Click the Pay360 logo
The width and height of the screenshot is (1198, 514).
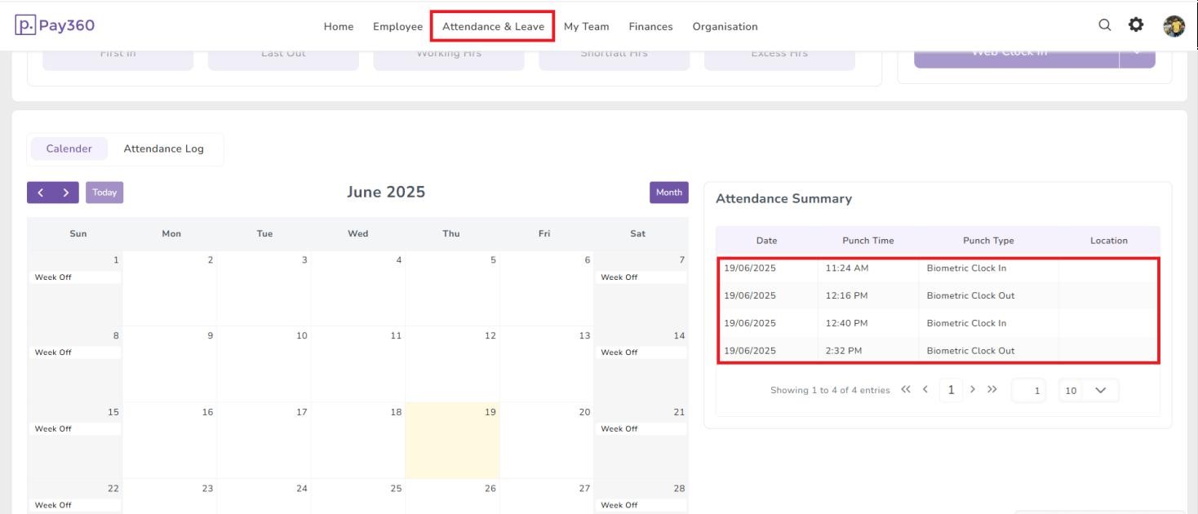55,25
